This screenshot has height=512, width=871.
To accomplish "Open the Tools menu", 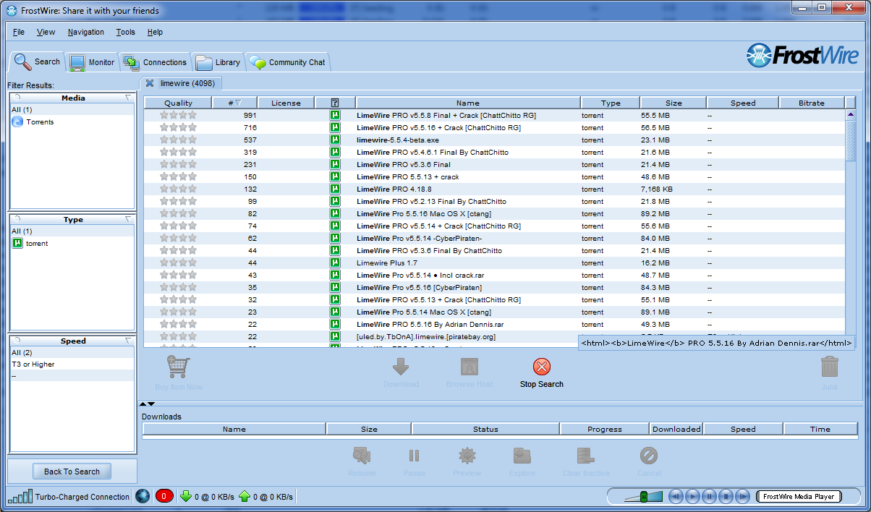I will point(125,32).
